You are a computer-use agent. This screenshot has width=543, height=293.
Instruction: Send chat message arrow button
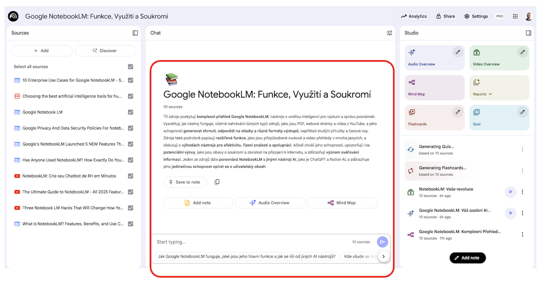click(382, 242)
